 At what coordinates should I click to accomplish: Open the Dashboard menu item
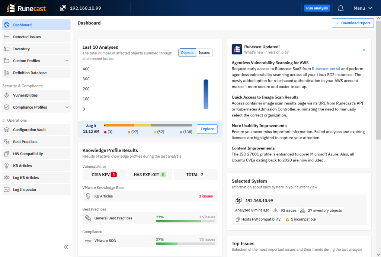click(36, 25)
